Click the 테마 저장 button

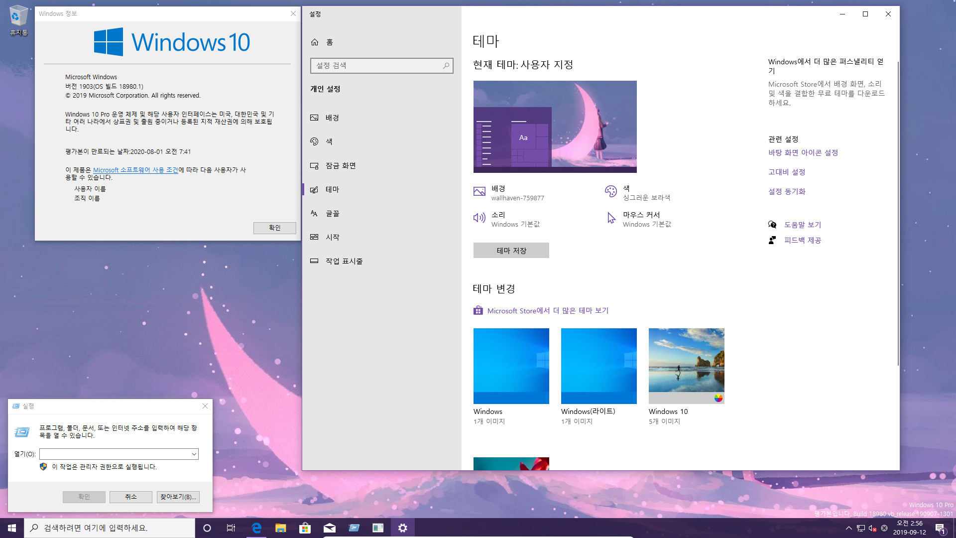[511, 251]
